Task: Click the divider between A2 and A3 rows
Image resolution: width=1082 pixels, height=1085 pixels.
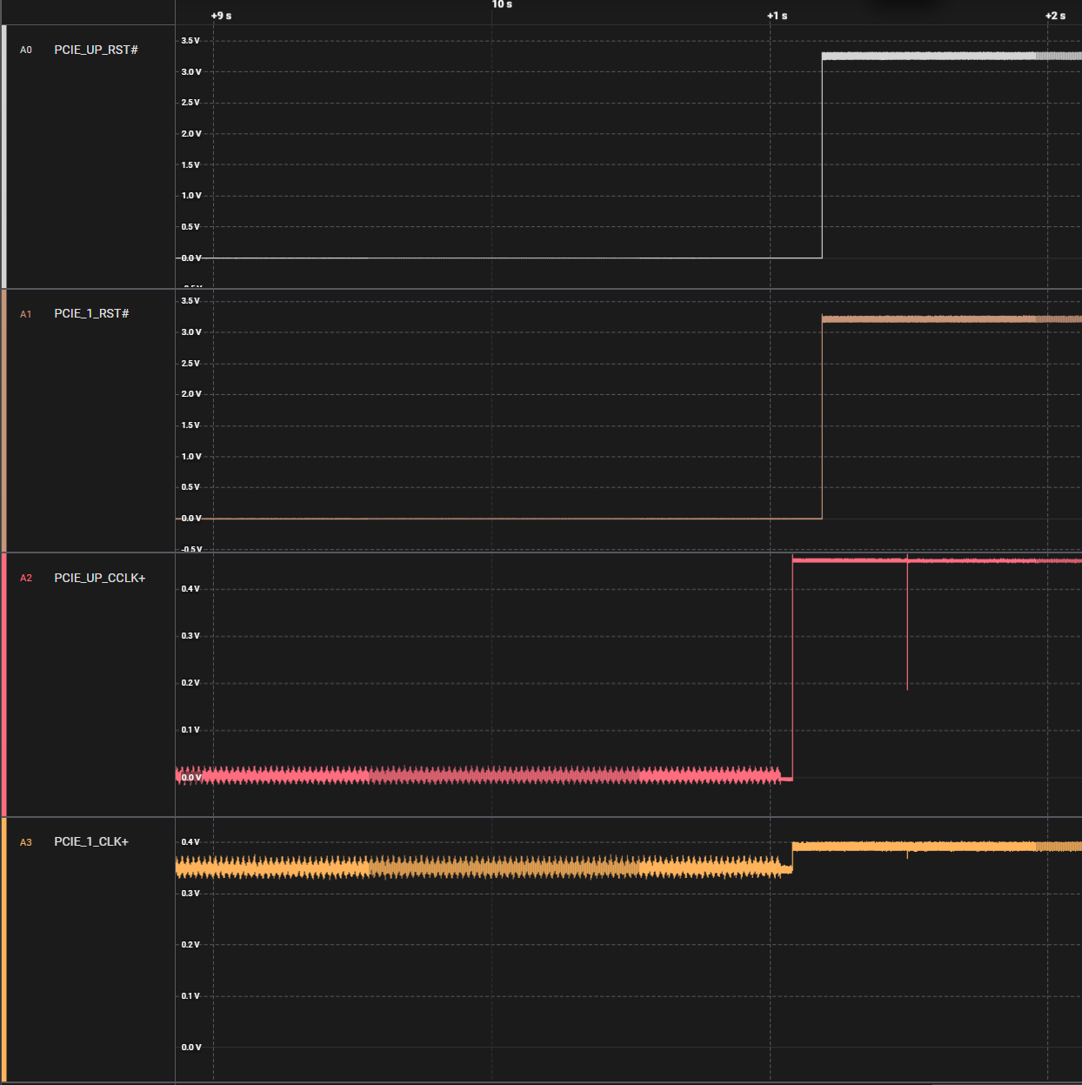Action: point(541,817)
